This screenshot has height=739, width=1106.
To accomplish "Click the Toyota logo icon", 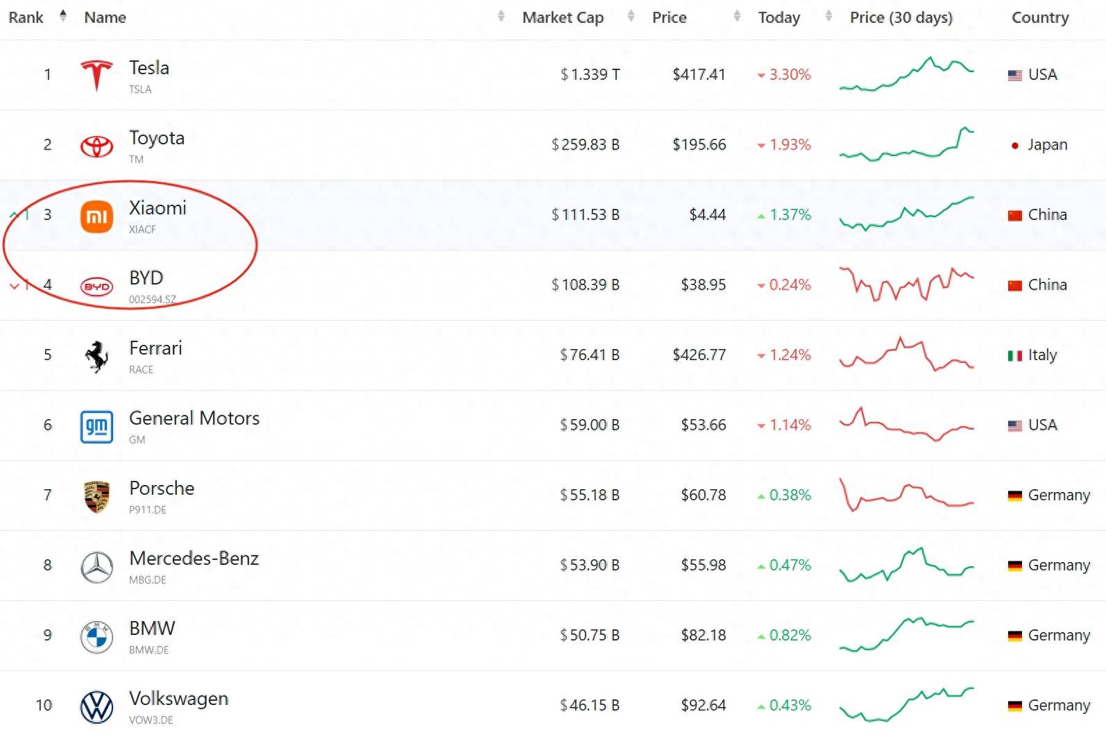I will (96, 146).
